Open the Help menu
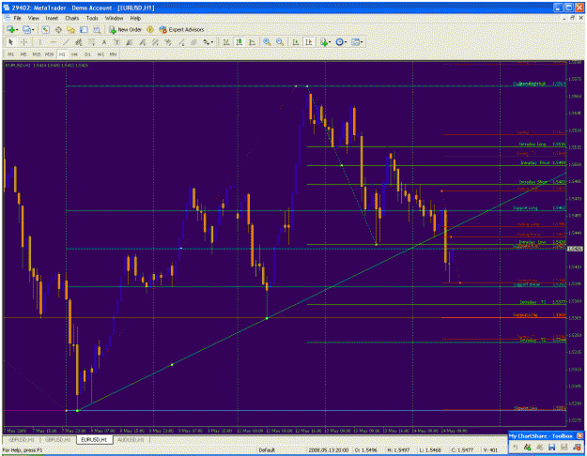 135,18
